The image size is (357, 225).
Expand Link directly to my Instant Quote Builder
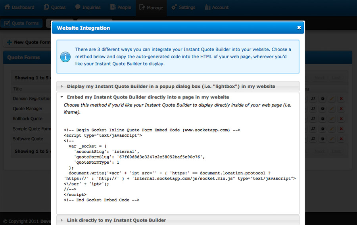coord(116,220)
